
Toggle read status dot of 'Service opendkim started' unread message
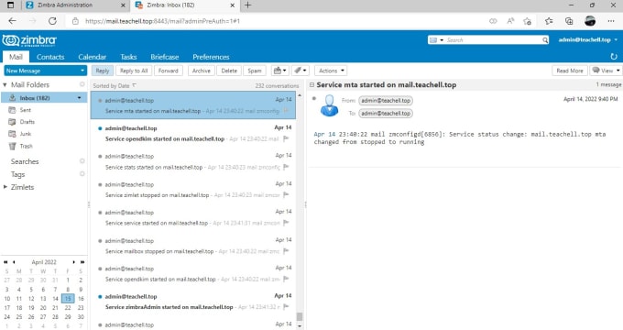(x=100, y=128)
